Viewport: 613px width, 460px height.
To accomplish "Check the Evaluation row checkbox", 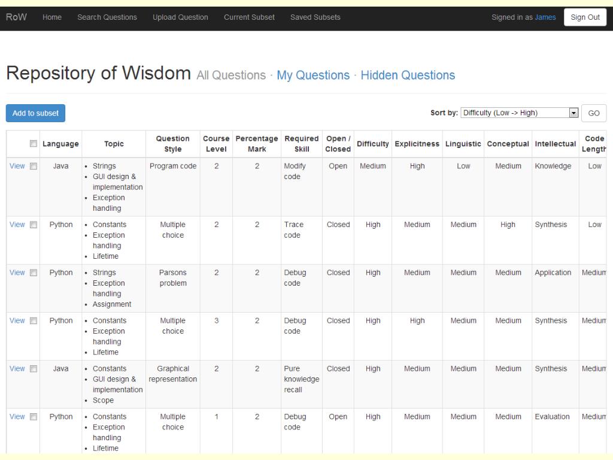I will (x=34, y=417).
